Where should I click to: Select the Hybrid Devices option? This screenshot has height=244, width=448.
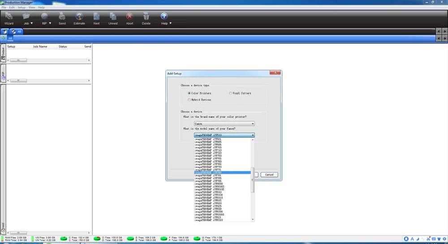point(189,100)
